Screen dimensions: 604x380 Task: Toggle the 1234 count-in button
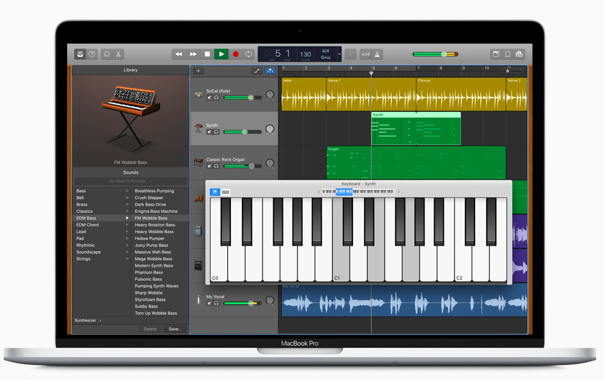366,54
